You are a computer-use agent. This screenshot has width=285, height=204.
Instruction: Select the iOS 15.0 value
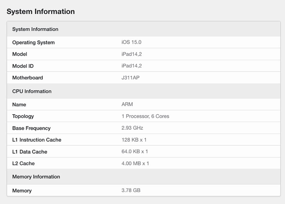click(131, 42)
